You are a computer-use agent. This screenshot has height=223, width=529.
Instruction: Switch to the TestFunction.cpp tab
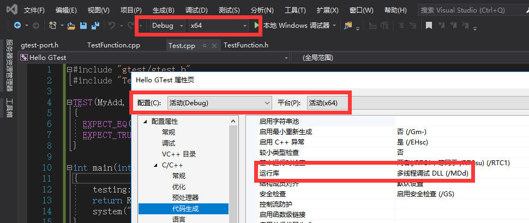click(113, 45)
